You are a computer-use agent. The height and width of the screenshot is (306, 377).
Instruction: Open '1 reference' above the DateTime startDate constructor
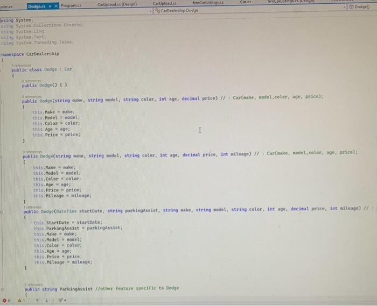[x=32, y=207]
